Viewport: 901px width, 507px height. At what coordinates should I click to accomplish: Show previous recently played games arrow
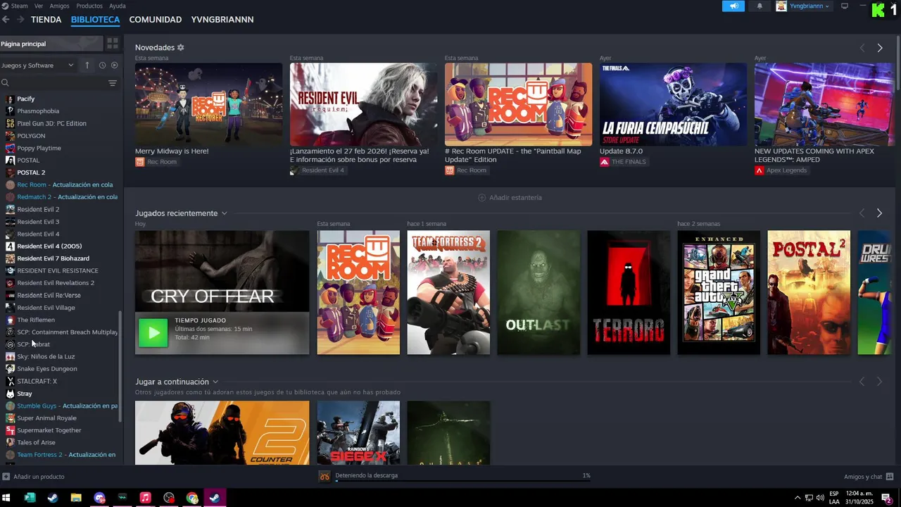862,213
